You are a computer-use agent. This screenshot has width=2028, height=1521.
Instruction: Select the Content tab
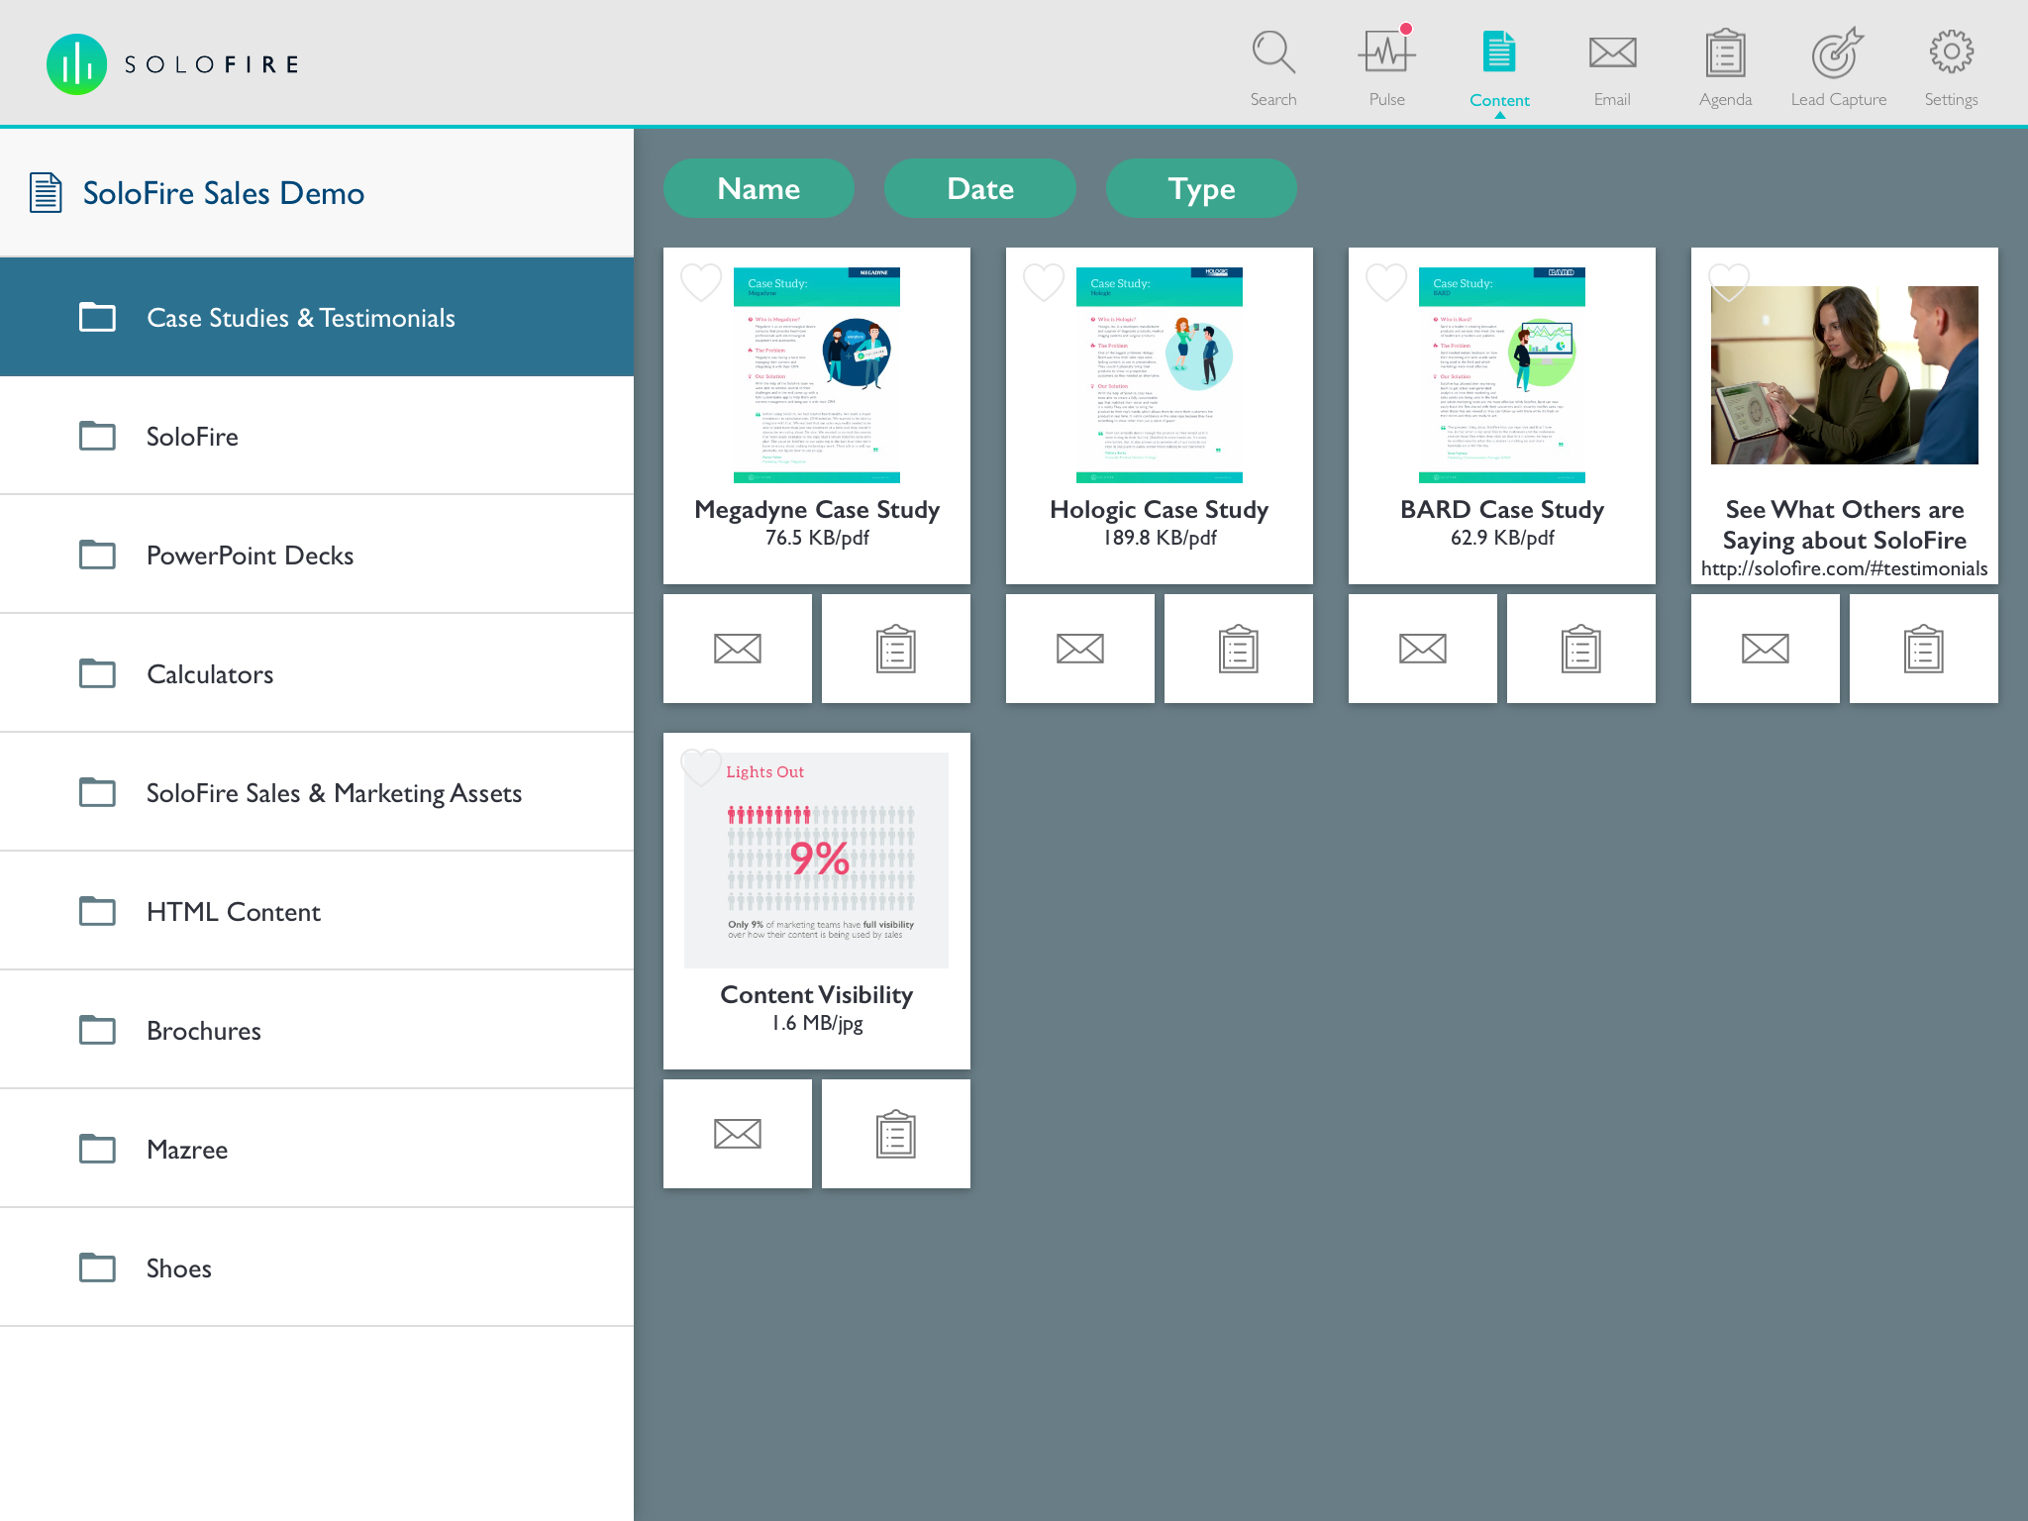pos(1499,69)
